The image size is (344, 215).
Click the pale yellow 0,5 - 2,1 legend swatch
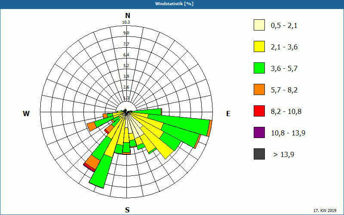point(259,25)
